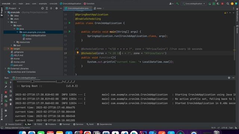Click Scroll up arrow in Run console

11,83
